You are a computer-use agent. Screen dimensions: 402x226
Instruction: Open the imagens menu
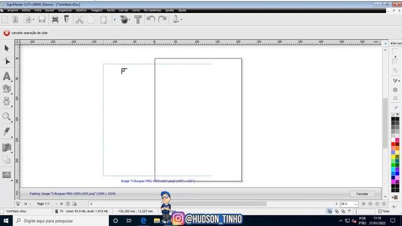click(97, 10)
